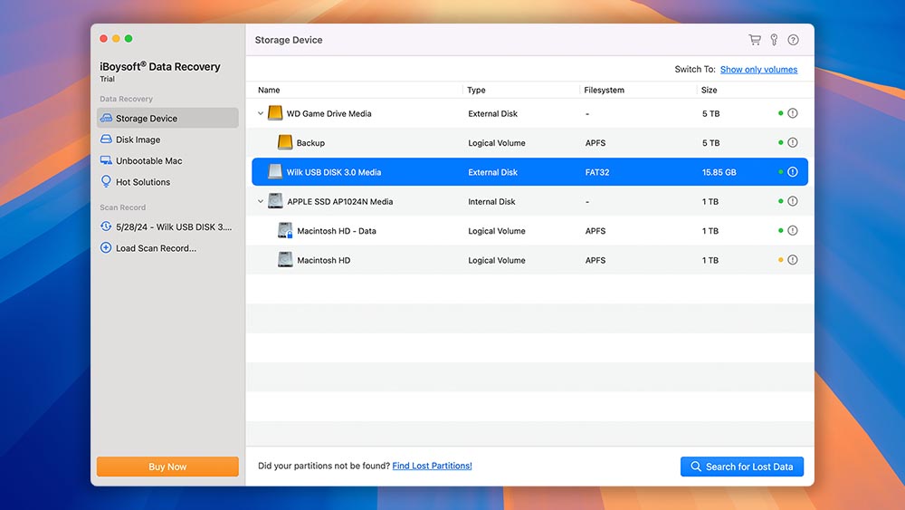Select Storage Device in sidebar
Screen dimensions: 905x510
coord(167,118)
